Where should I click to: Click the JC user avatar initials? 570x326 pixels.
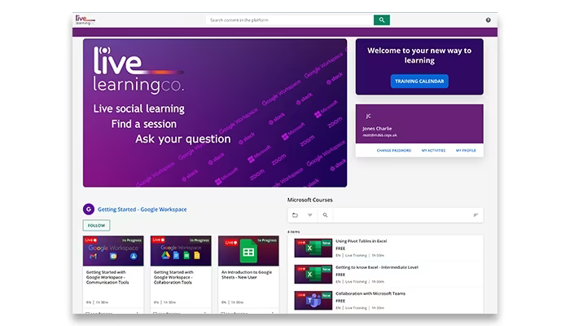click(368, 116)
